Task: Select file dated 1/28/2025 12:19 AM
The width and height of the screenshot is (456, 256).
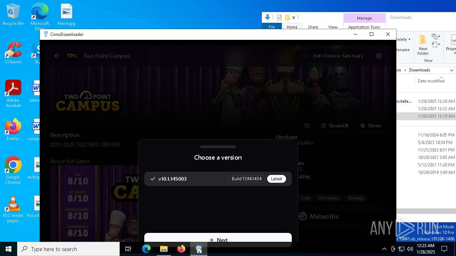Action: 426,116
